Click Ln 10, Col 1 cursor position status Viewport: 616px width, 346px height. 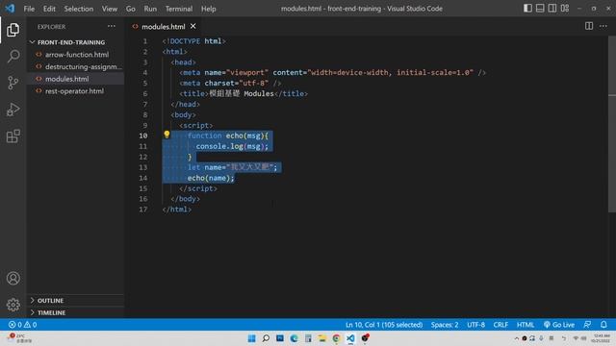384,325
